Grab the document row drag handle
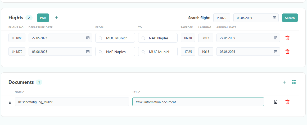This screenshot has height=125, width=307. point(10,102)
